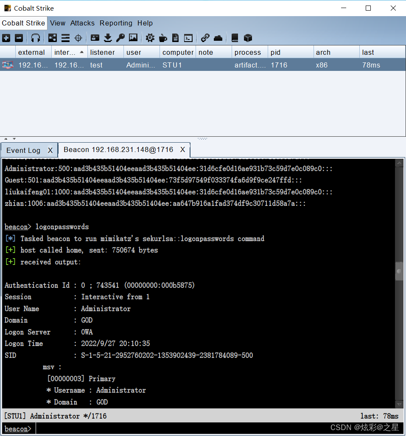The width and height of the screenshot is (406, 436).
Task: Sort sessions by listener column
Action: coord(105,52)
